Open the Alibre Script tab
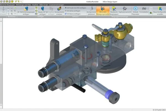The image size is (166, 111). click(x=44, y=5)
